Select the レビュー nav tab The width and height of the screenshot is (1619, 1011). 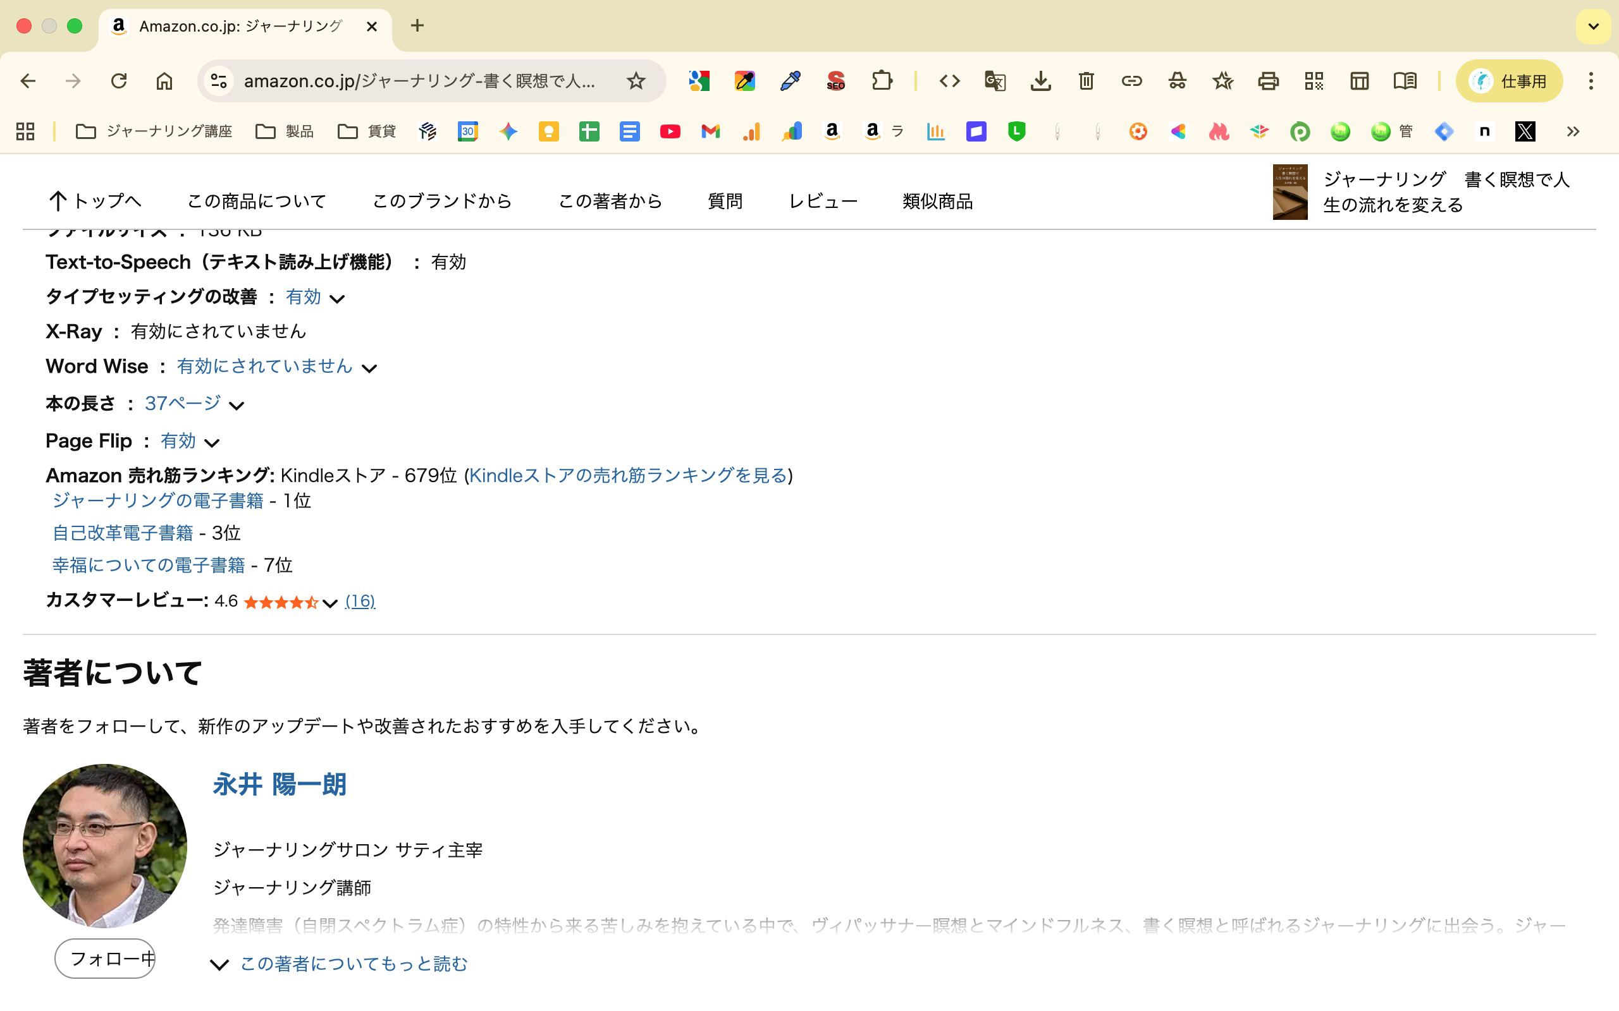click(823, 200)
